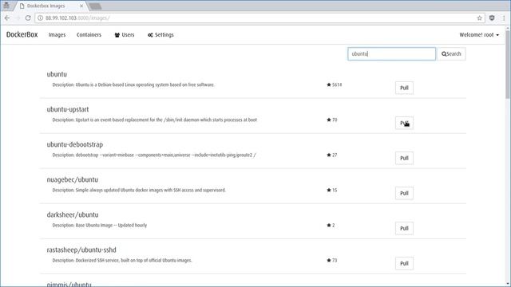Click star count 70 for ubuntu-upstart

tap(332, 120)
